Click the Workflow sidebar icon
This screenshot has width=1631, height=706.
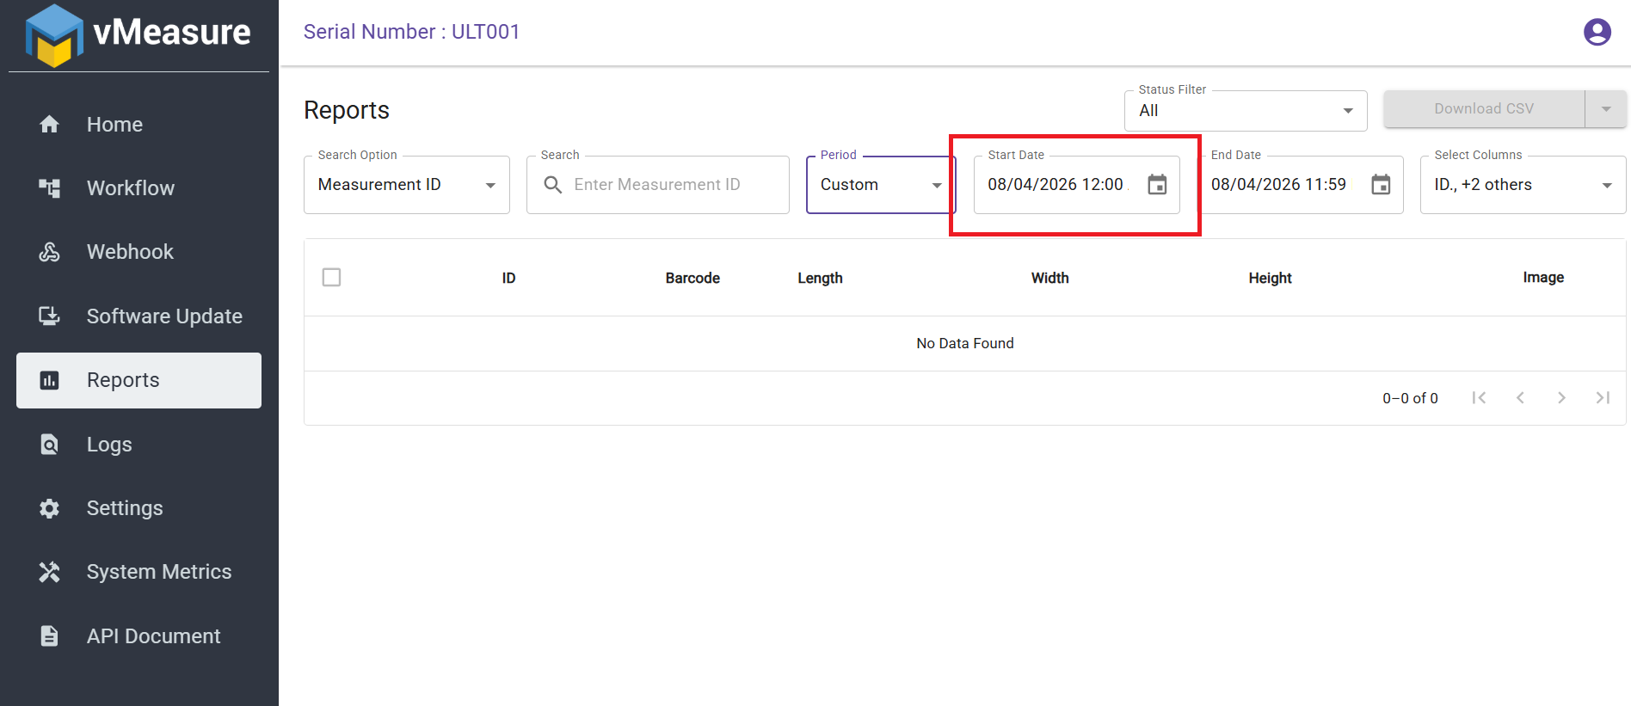coord(50,188)
